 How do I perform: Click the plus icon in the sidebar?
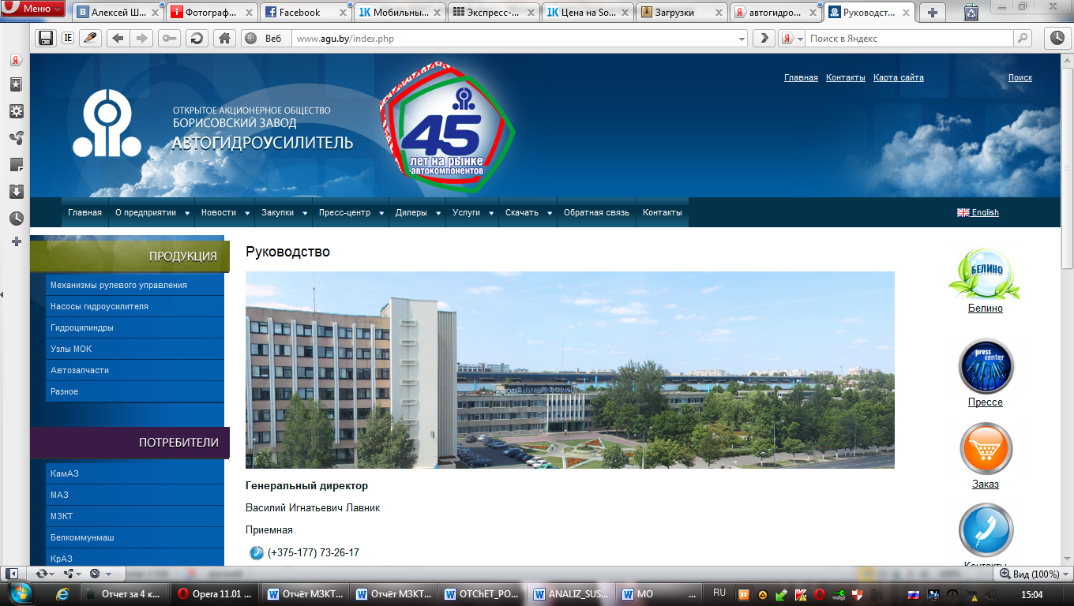click(x=16, y=241)
